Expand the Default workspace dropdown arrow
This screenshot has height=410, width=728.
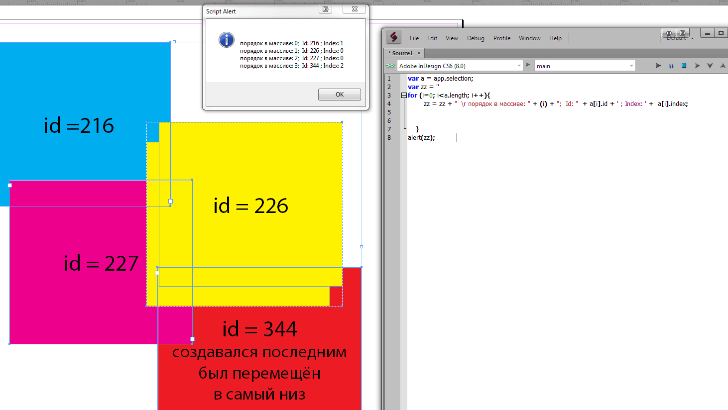point(692,39)
